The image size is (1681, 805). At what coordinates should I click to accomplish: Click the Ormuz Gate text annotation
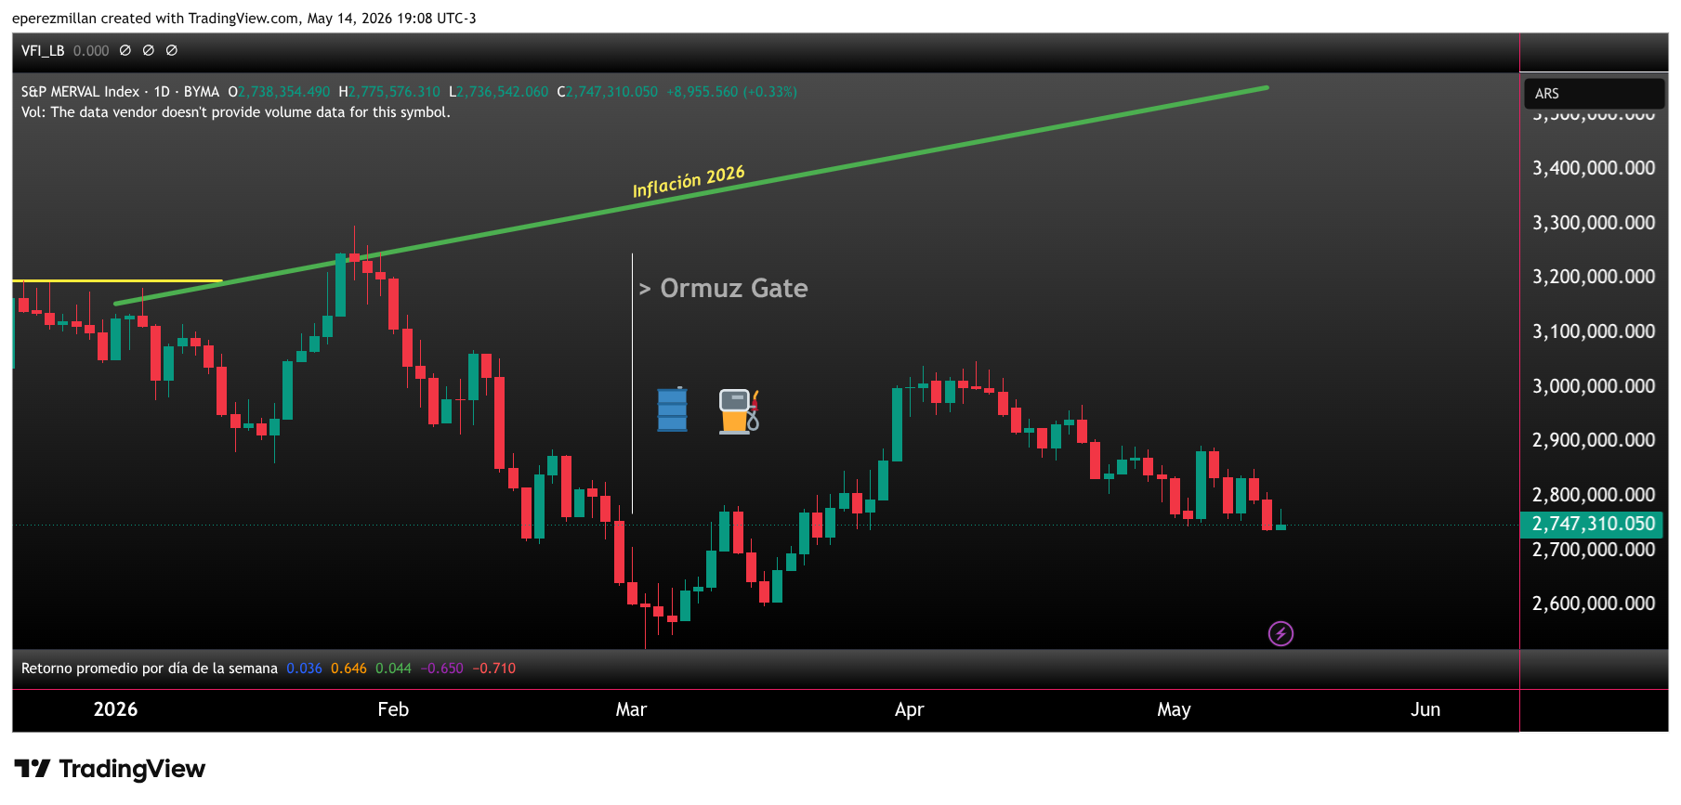click(724, 288)
